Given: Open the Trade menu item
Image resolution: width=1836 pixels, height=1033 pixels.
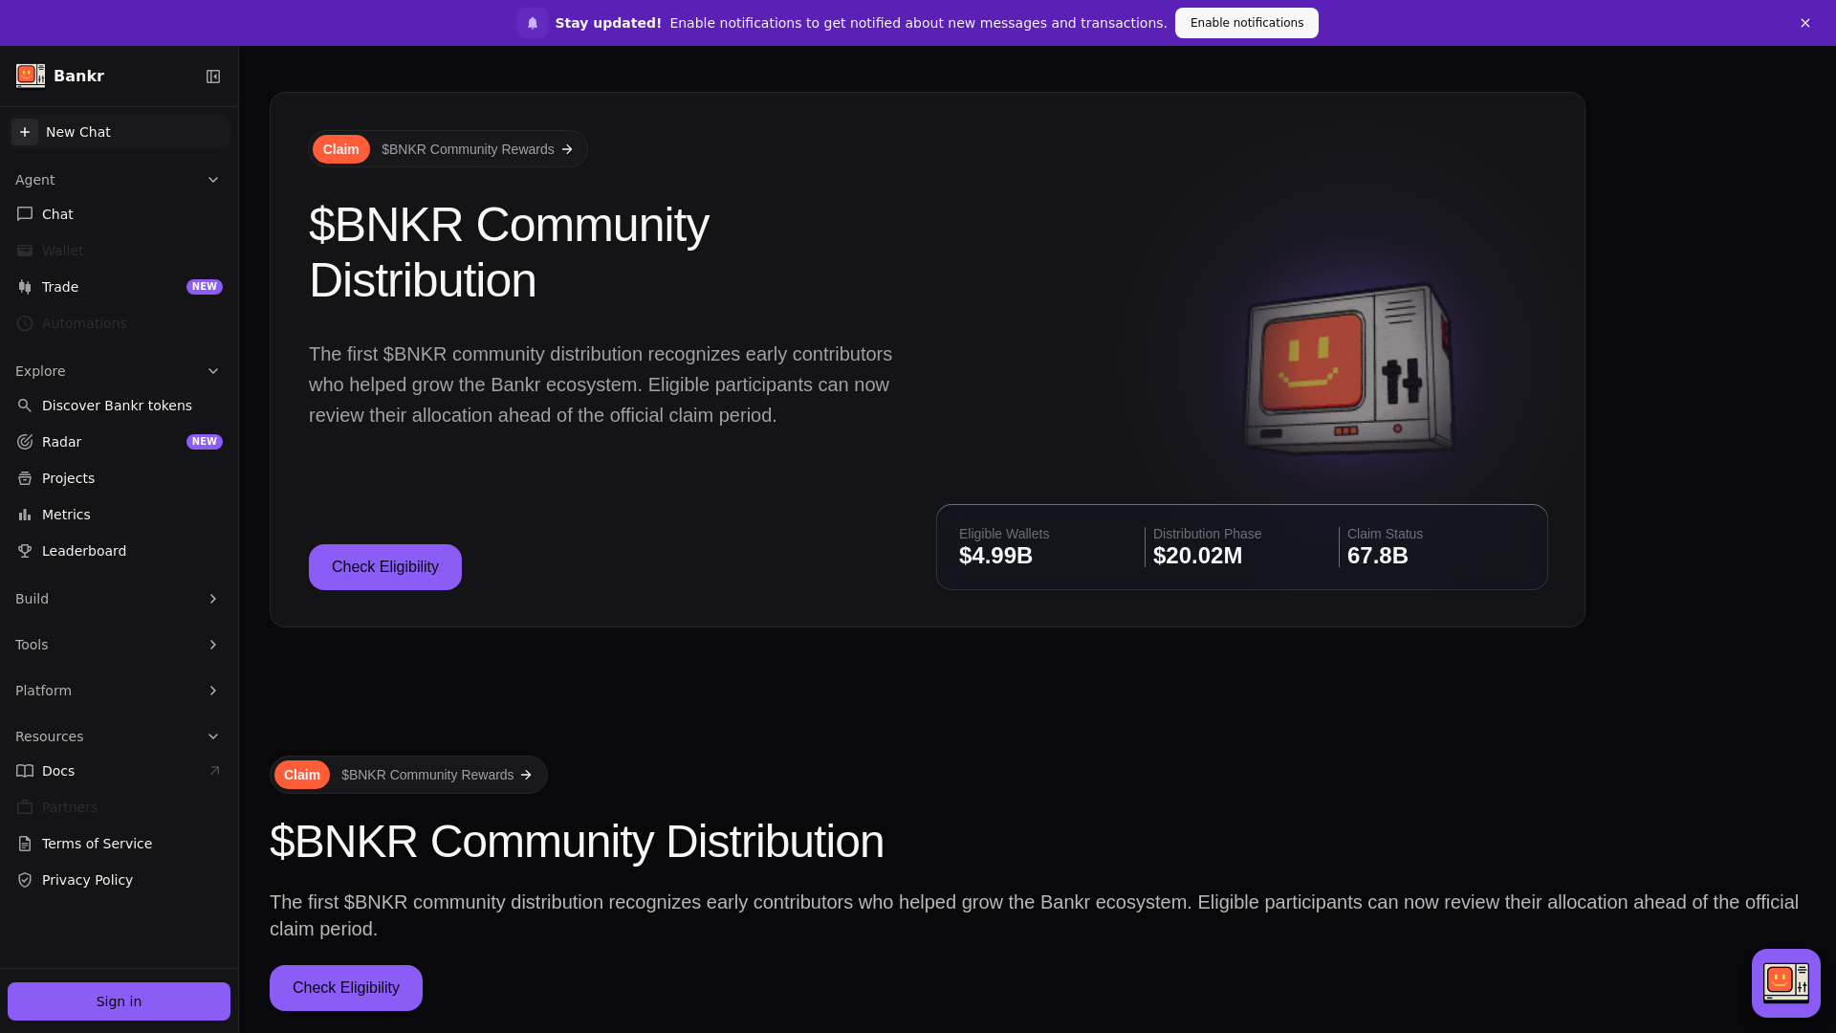Looking at the screenshot, I should point(119,287).
